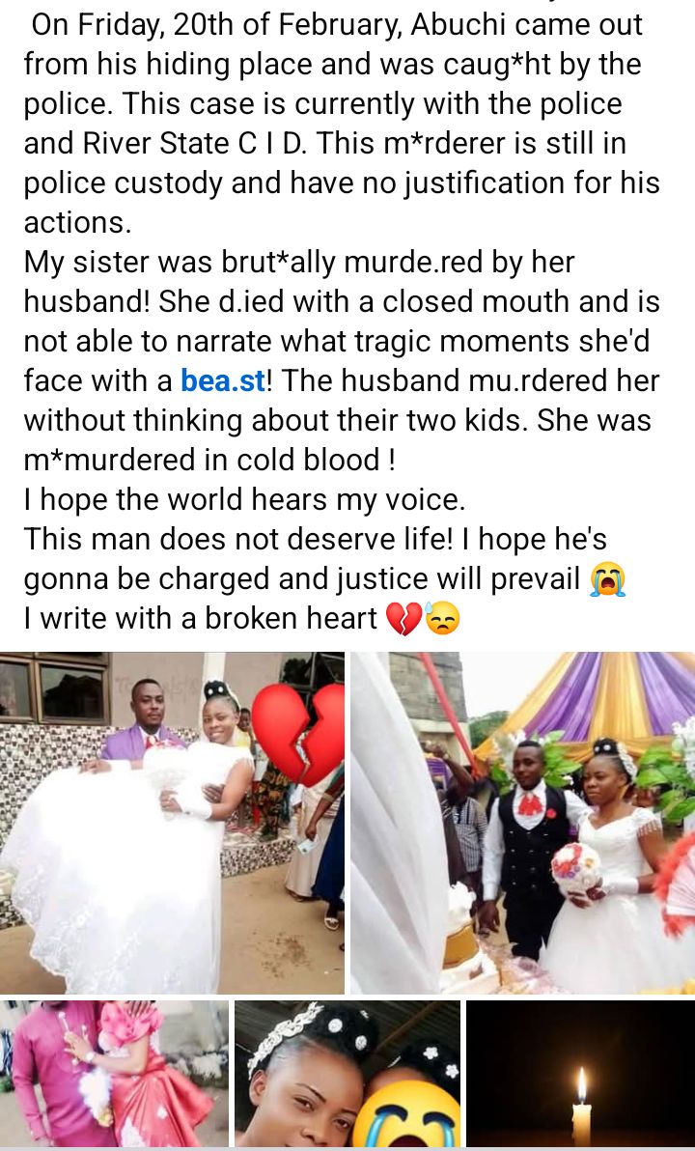The width and height of the screenshot is (695, 1151).
Task: Click the candle flame in the dark photo
Action: click(581, 1085)
